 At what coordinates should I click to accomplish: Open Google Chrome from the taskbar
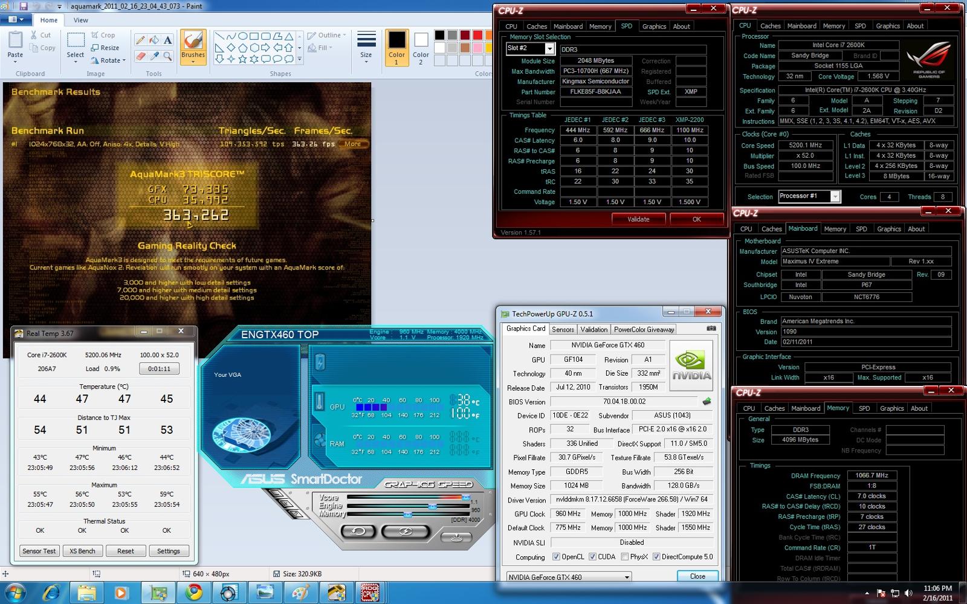point(194,592)
